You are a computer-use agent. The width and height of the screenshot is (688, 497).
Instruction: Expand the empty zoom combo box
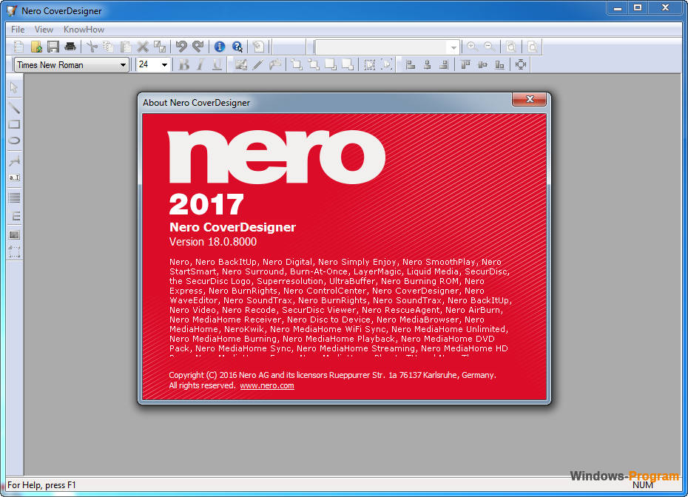click(453, 47)
